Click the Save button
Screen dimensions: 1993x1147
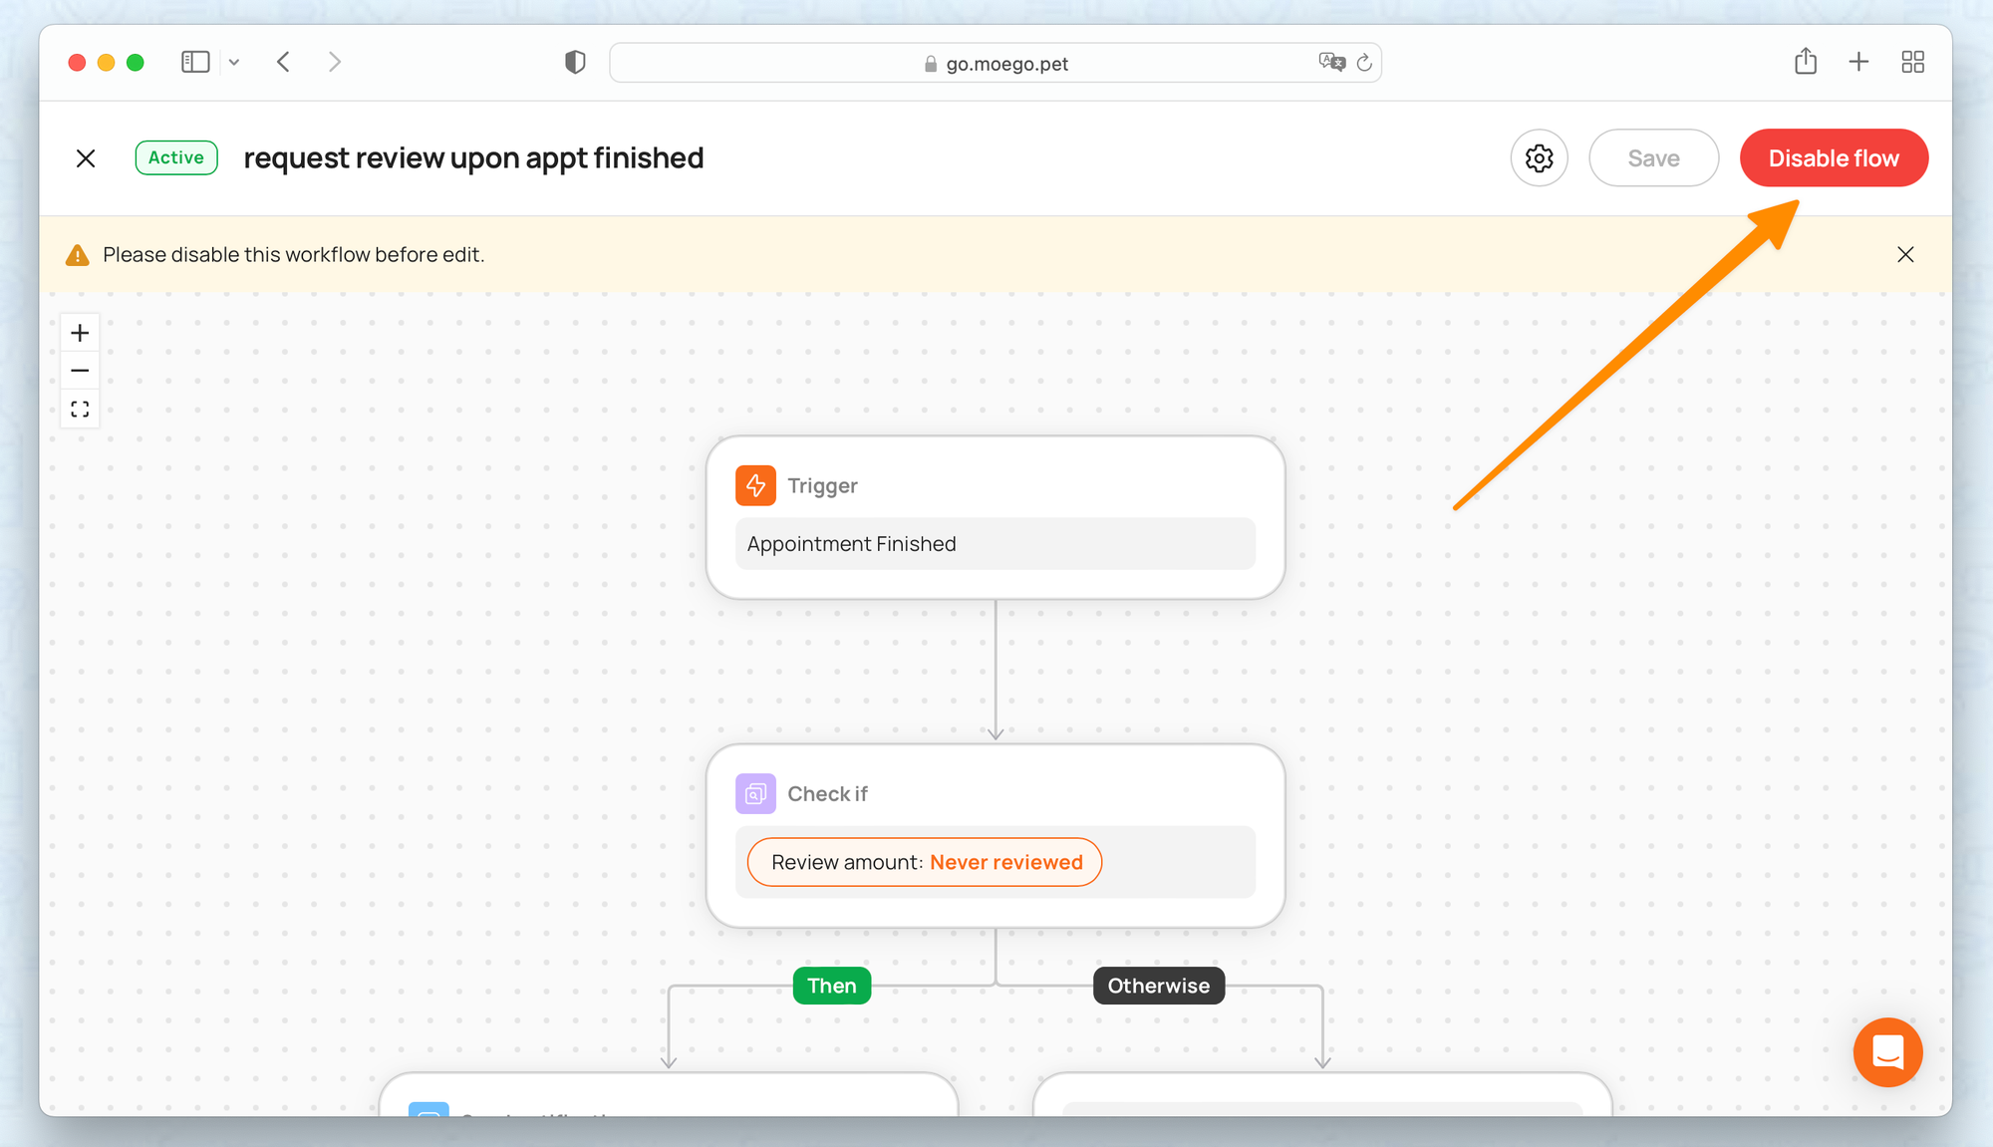pos(1653,158)
